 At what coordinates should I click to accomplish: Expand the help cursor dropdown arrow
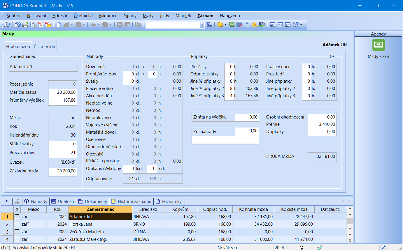click(x=301, y=25)
